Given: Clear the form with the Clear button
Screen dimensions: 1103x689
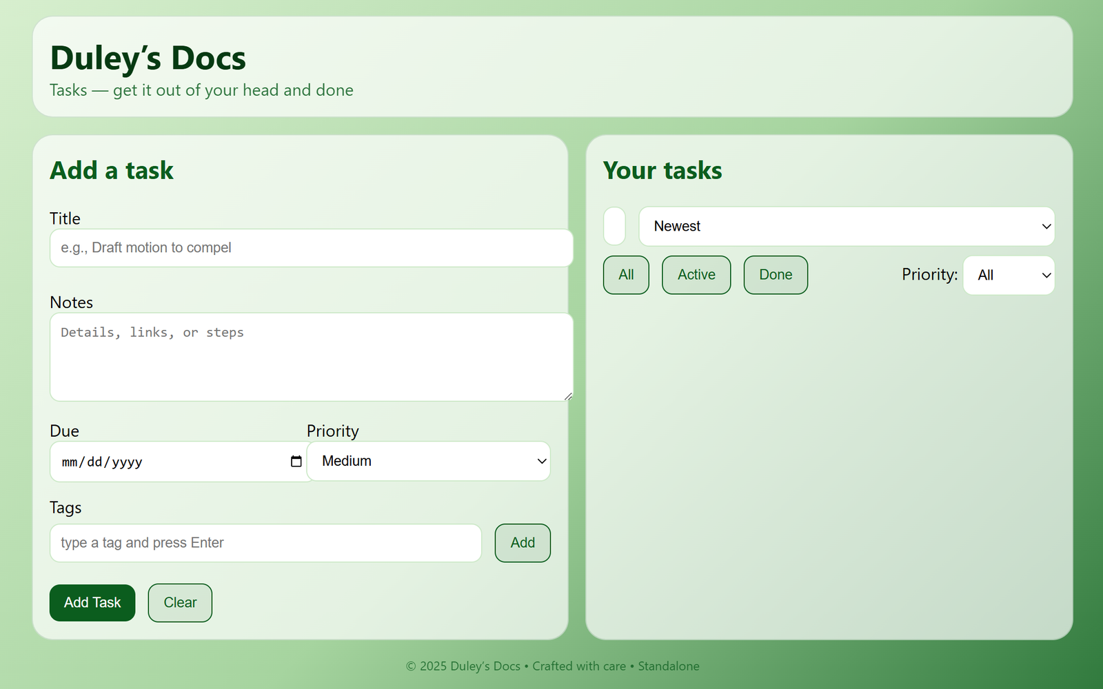Looking at the screenshot, I should [179, 602].
